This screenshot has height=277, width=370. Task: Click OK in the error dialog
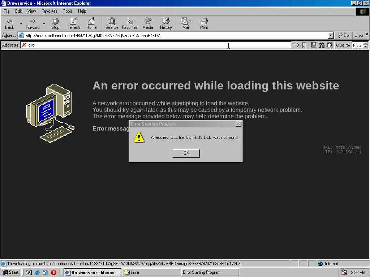point(186,153)
